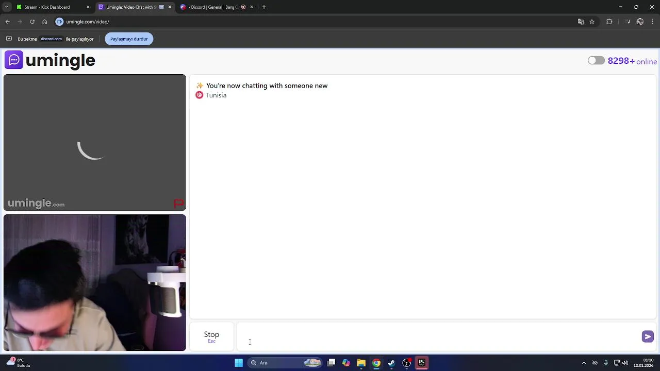The width and height of the screenshot is (660, 371).
Task: Click the red flag report icon on stranger video
Action: click(x=178, y=204)
